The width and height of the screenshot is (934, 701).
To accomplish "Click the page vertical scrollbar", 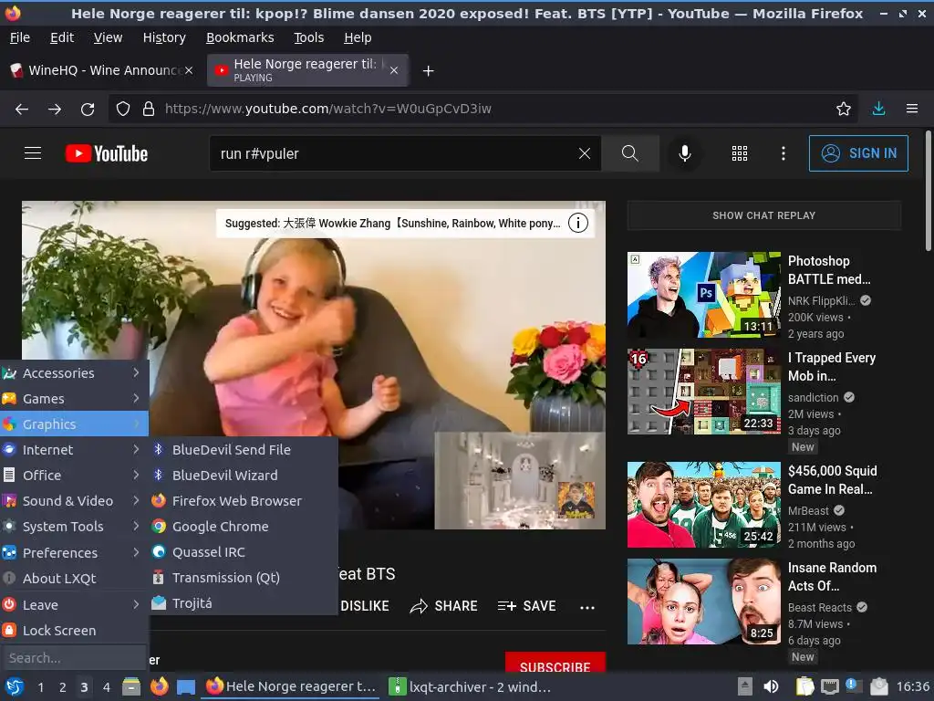I will [x=928, y=191].
